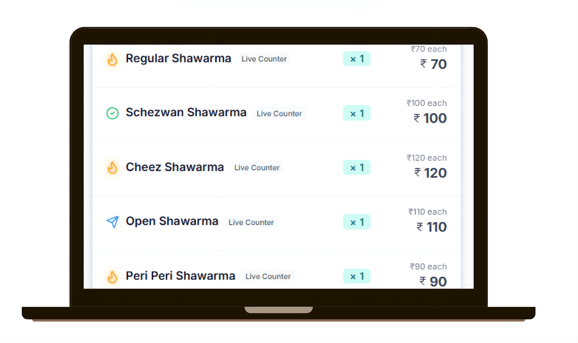Open the Live Counter badge on Peri Peri Shawarma
This screenshot has width=578, height=343.
[268, 276]
